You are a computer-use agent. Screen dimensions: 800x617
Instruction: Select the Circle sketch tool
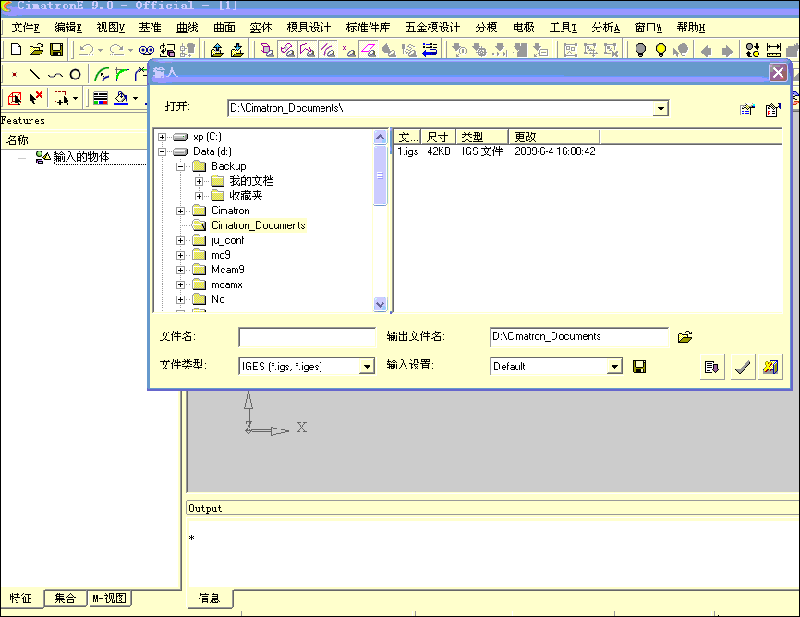point(75,75)
